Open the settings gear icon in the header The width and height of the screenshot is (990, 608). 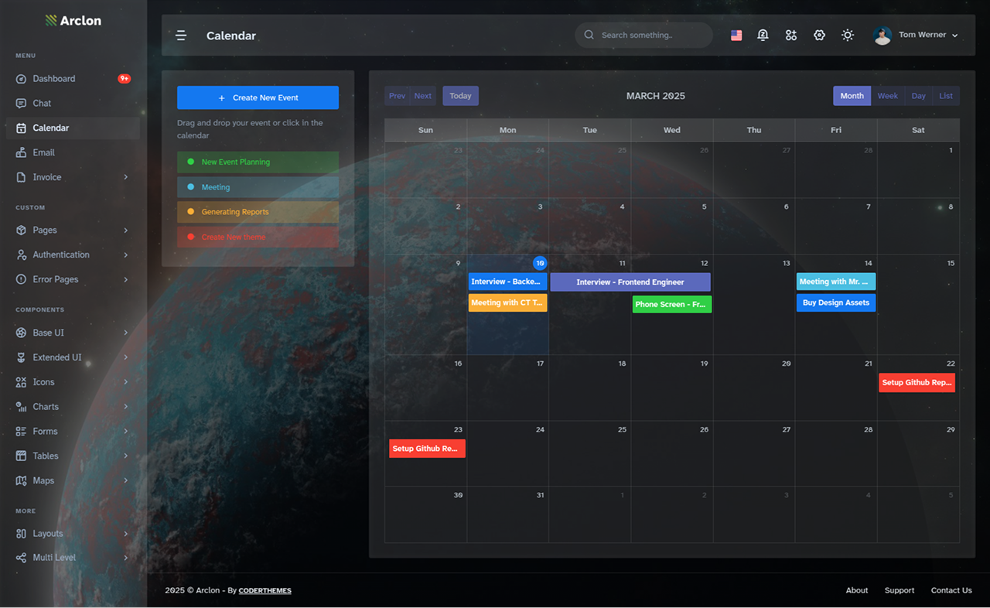point(819,36)
